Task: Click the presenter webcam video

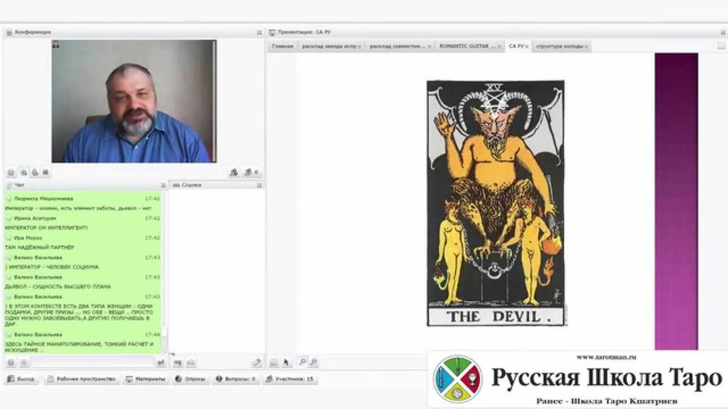Action: 133,101
